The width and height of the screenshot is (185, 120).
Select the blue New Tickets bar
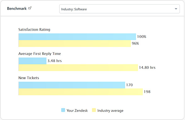[x=72, y=85]
